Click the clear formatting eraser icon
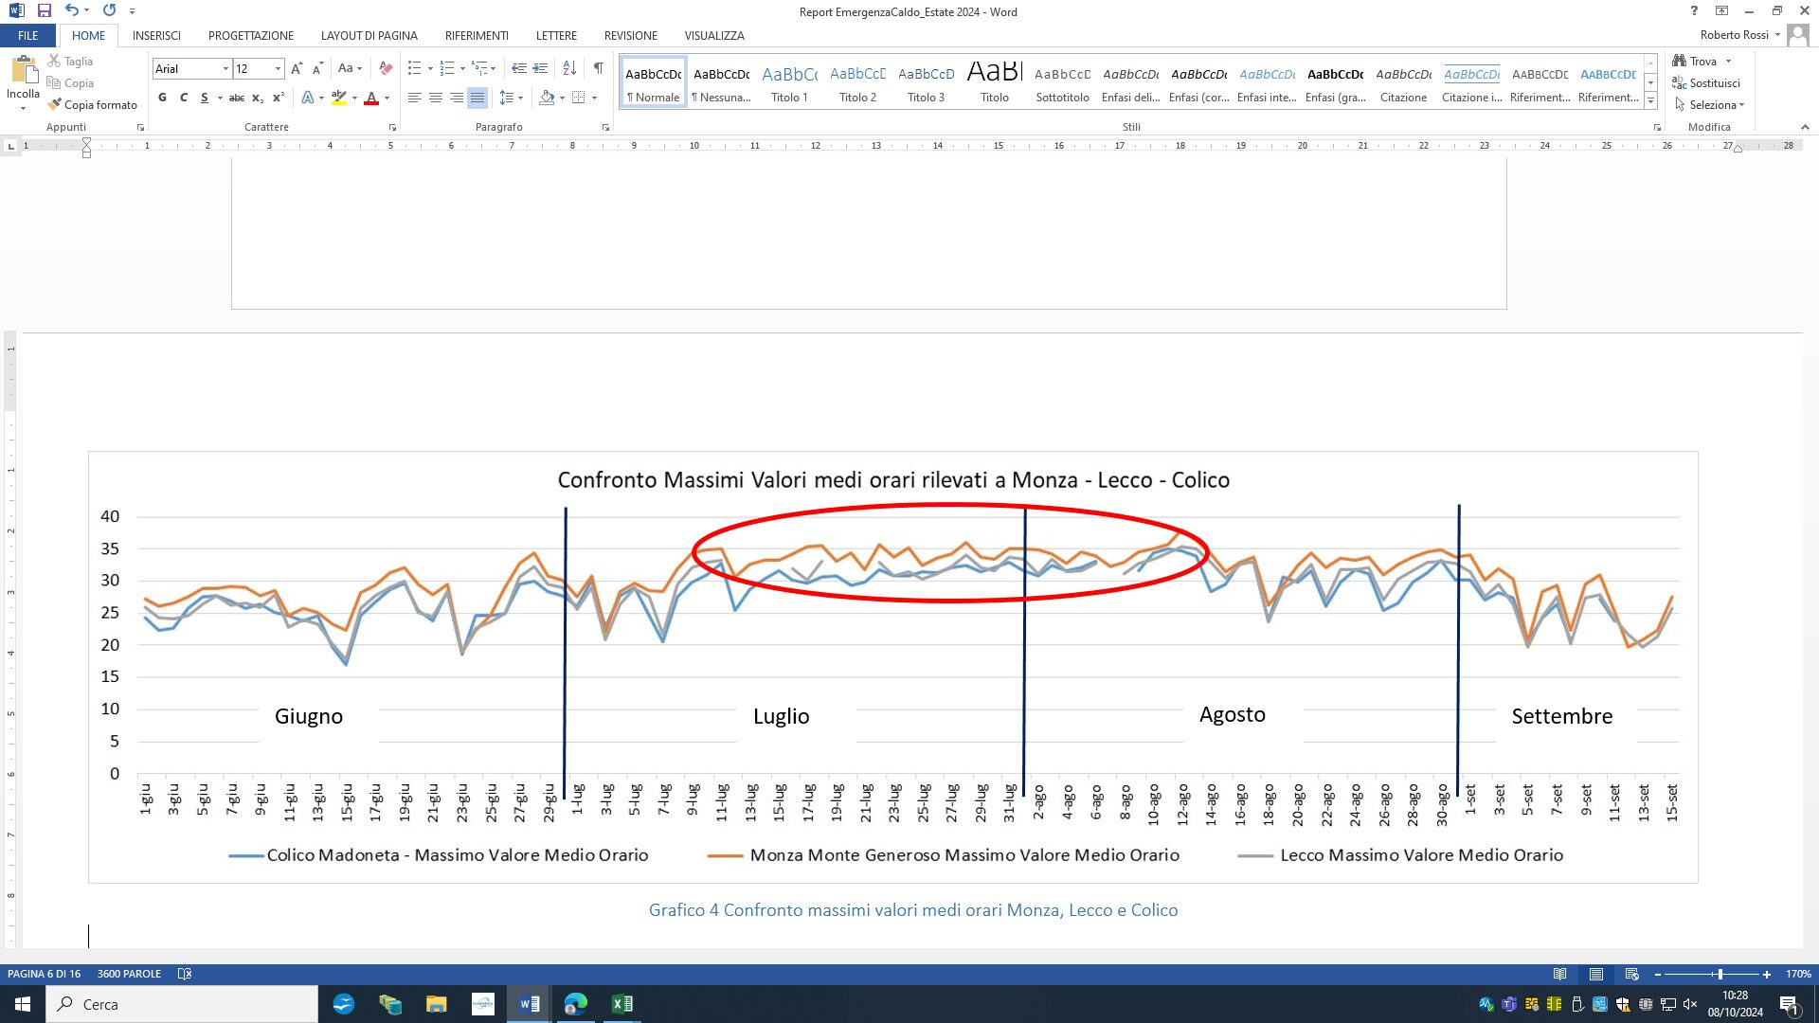 [x=386, y=68]
